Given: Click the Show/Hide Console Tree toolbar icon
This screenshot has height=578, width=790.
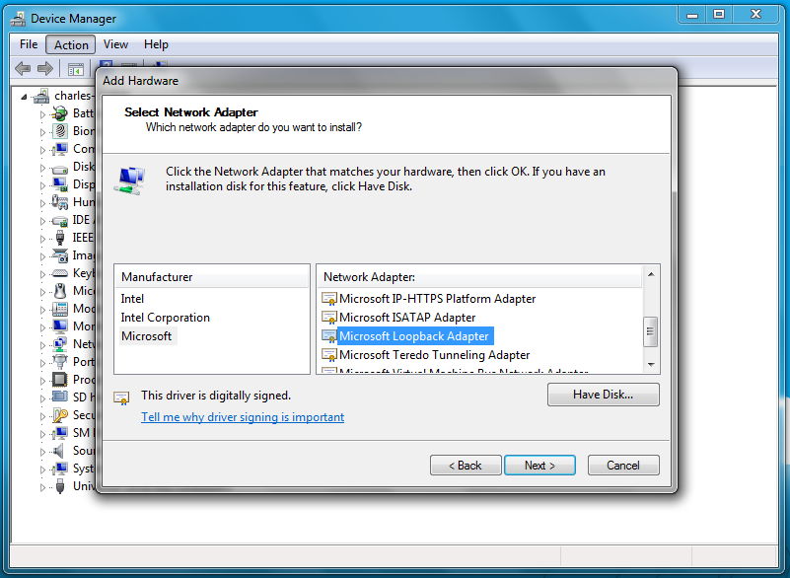Looking at the screenshot, I should [x=76, y=68].
